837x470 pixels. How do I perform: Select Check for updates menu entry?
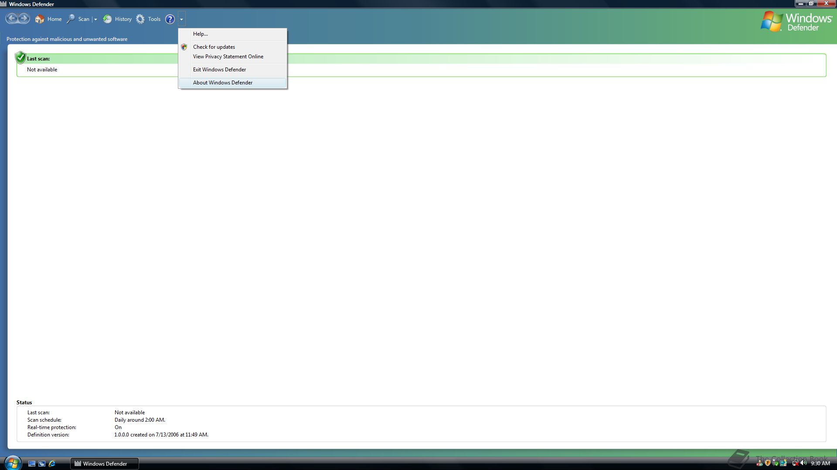232,47
